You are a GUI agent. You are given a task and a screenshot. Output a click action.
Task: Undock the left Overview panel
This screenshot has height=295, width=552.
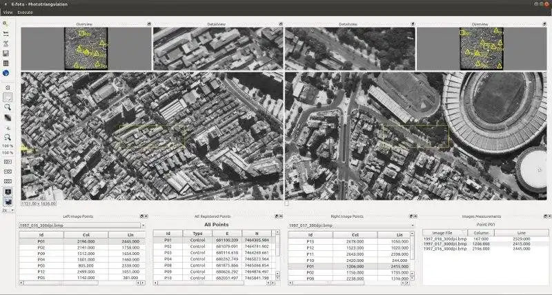pyautogui.click(x=149, y=24)
